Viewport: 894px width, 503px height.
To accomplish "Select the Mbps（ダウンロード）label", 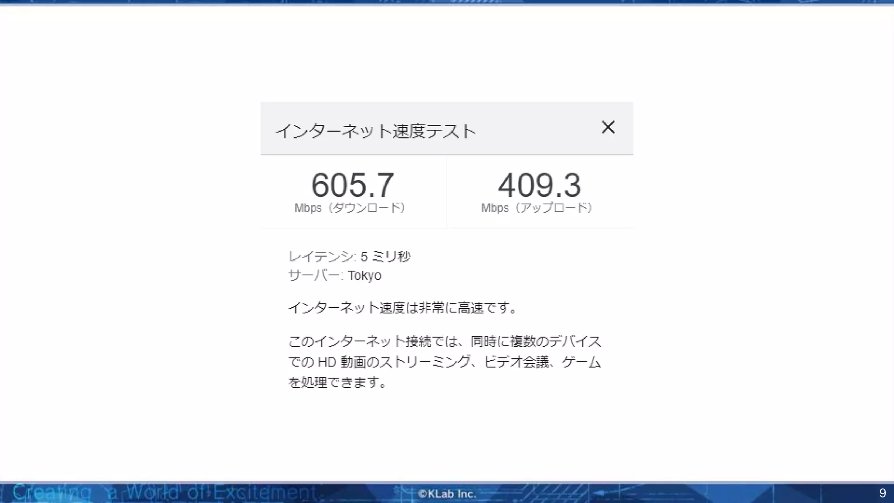I will (x=350, y=208).
